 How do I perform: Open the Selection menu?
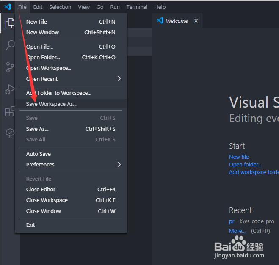60,7
